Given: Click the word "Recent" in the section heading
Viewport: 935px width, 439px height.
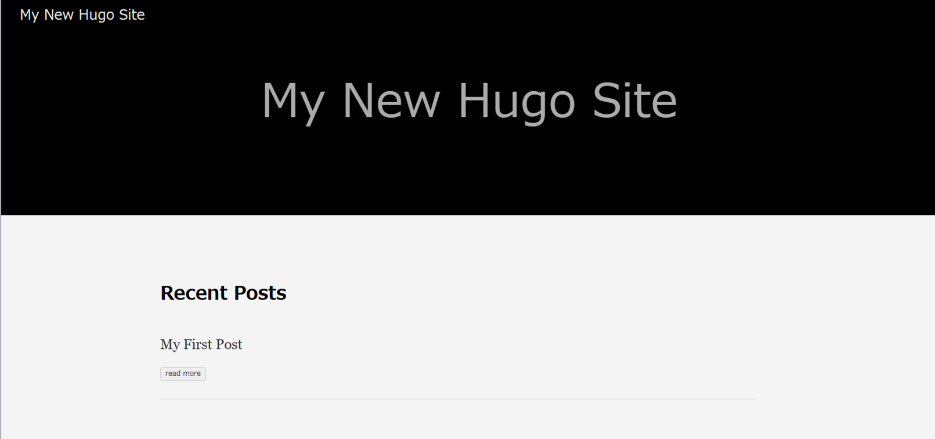Looking at the screenshot, I should tap(194, 293).
